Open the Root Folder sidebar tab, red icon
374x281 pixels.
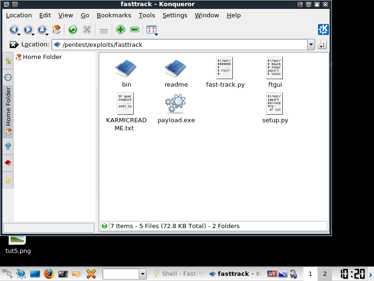[x=8, y=163]
